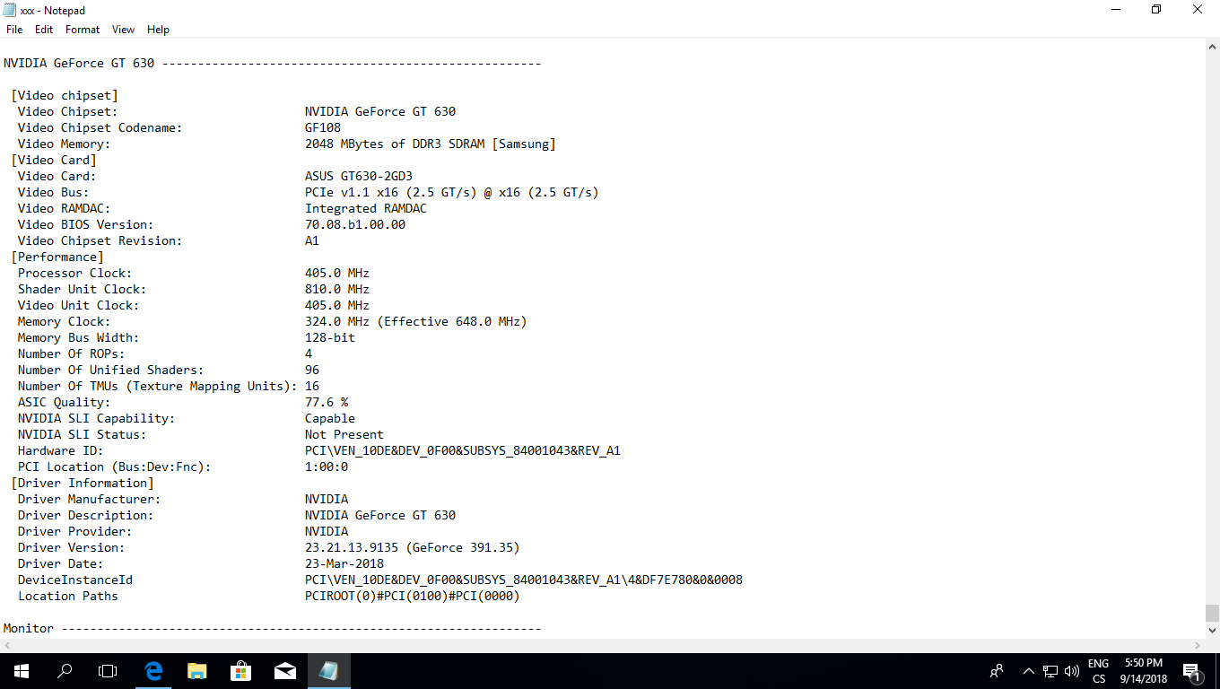Open the Mail app from the taskbar
Viewport: 1220px width, 689px height.
pyautogui.click(x=285, y=671)
